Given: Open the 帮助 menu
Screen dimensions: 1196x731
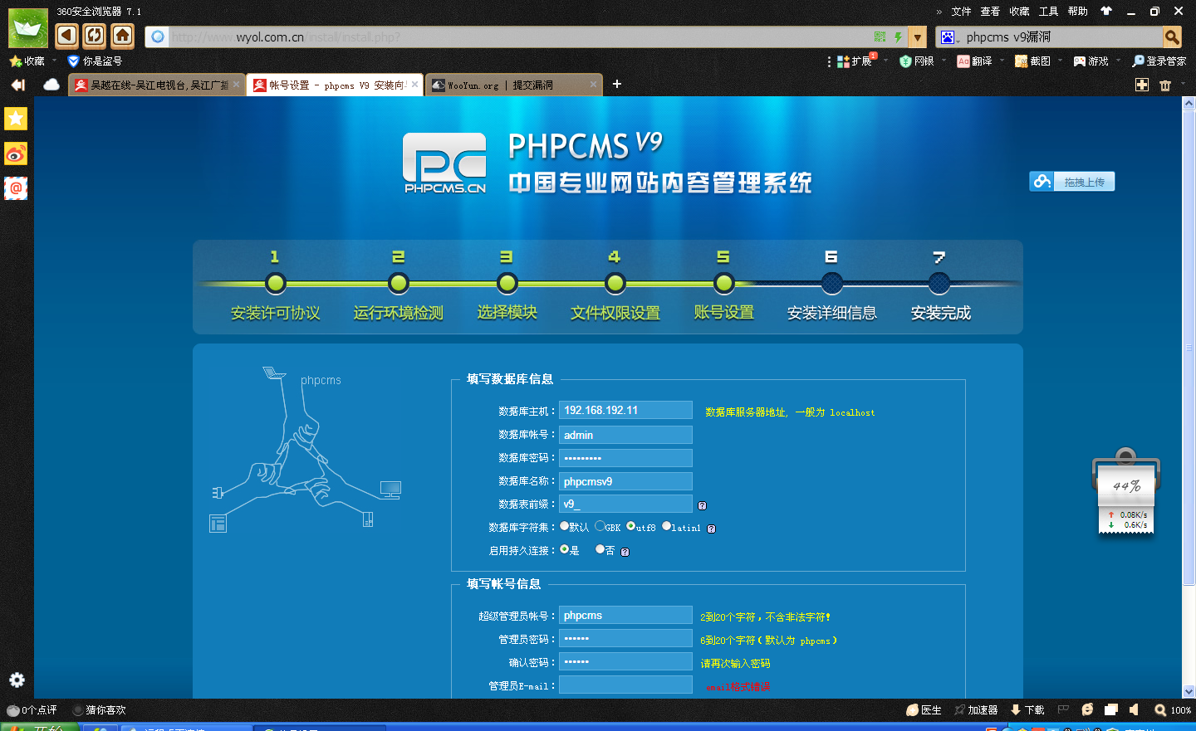Looking at the screenshot, I should (x=1077, y=12).
